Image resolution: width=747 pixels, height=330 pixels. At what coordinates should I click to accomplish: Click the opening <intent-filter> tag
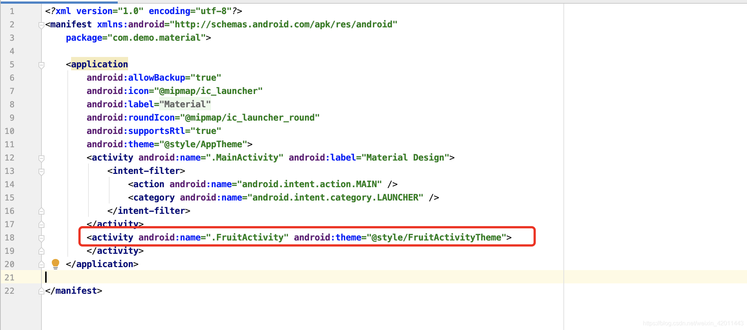[x=146, y=171]
